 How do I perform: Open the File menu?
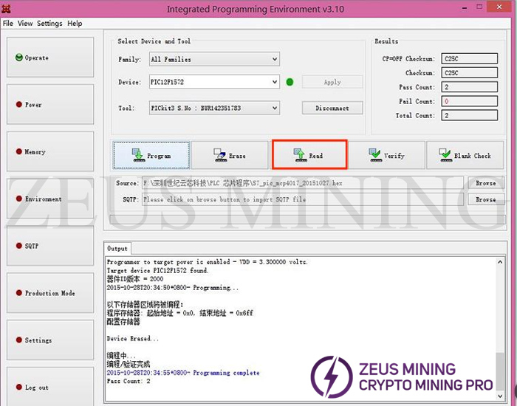coord(7,24)
